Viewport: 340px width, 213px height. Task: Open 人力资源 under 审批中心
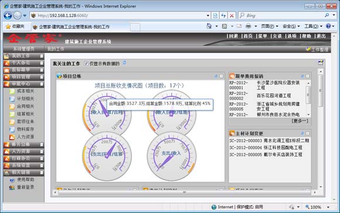point(26,137)
